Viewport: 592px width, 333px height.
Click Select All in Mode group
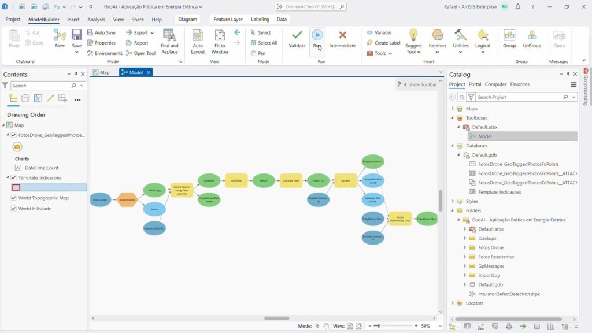pyautogui.click(x=264, y=43)
